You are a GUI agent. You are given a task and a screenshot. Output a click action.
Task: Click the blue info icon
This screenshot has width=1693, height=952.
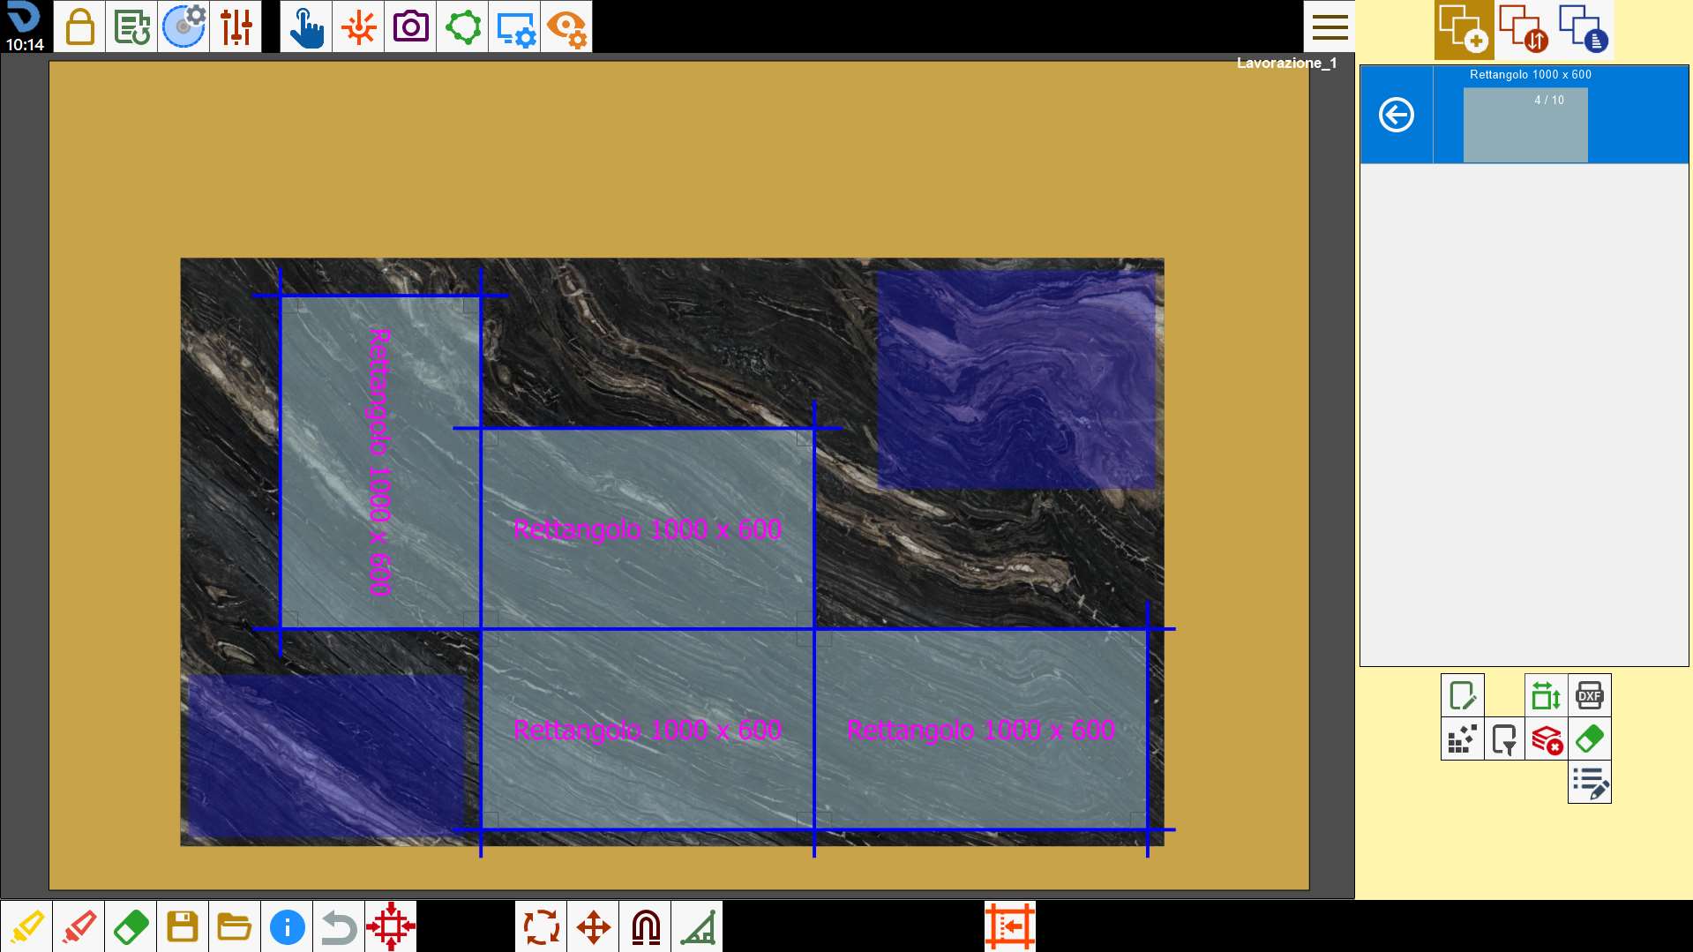[x=287, y=926]
